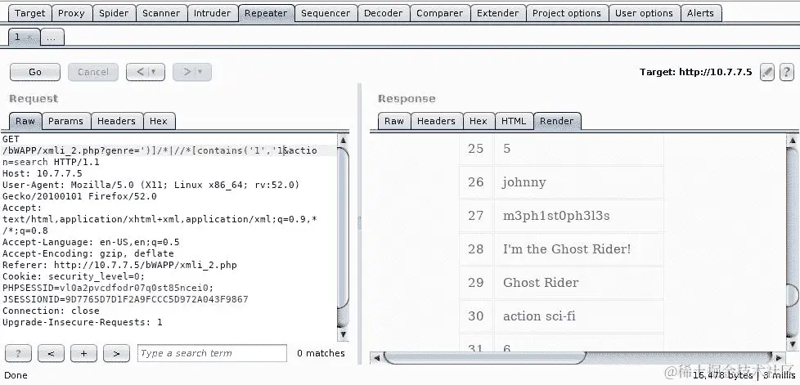
Task: Open the request Hex tab
Action: click(x=159, y=121)
